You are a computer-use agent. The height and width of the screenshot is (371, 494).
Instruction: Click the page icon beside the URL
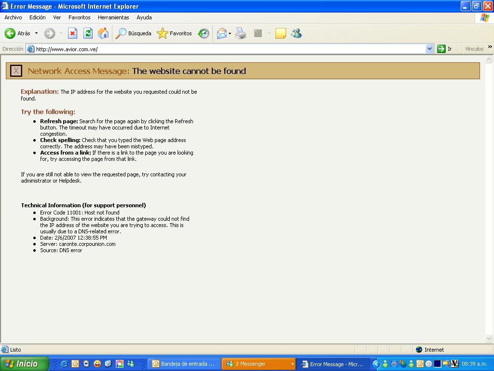(30, 49)
